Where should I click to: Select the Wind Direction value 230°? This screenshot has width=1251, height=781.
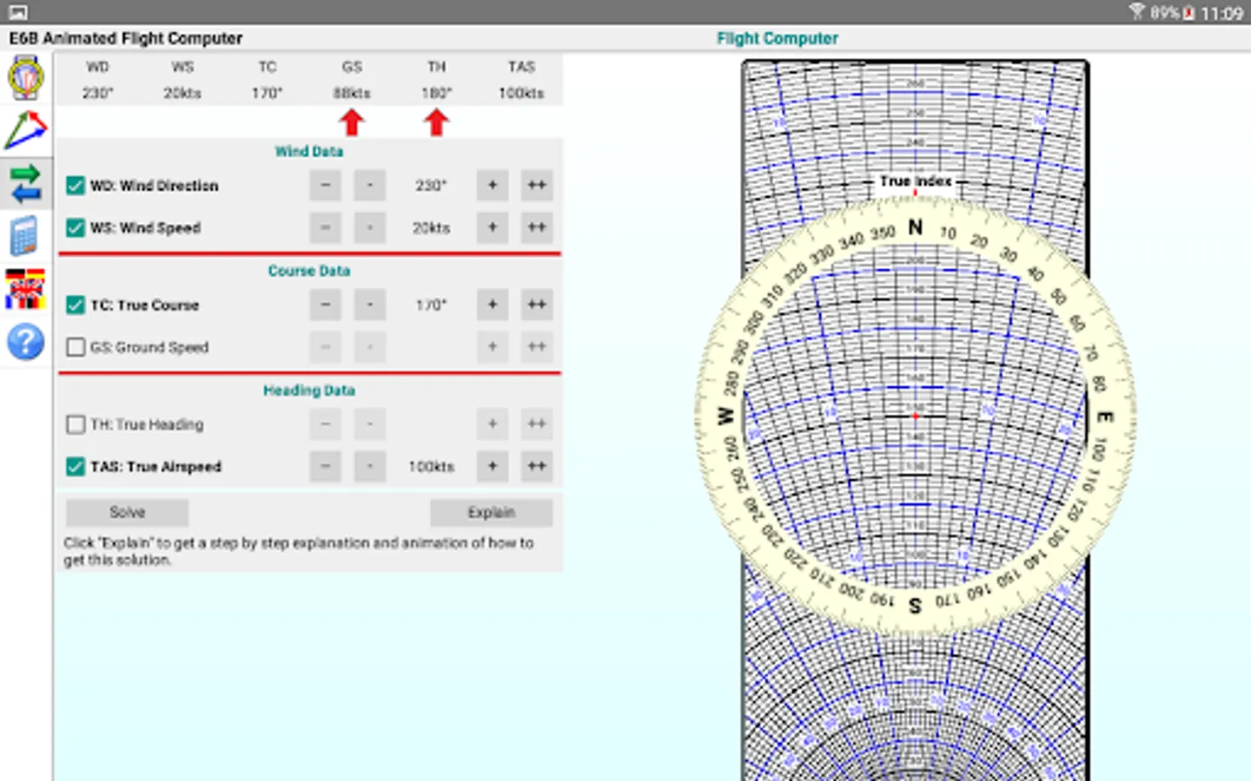[431, 186]
